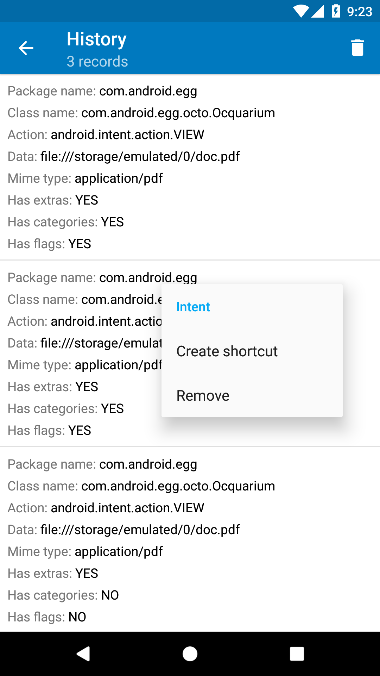Select the first record's Data file path
This screenshot has width=380, height=676.
pos(140,157)
